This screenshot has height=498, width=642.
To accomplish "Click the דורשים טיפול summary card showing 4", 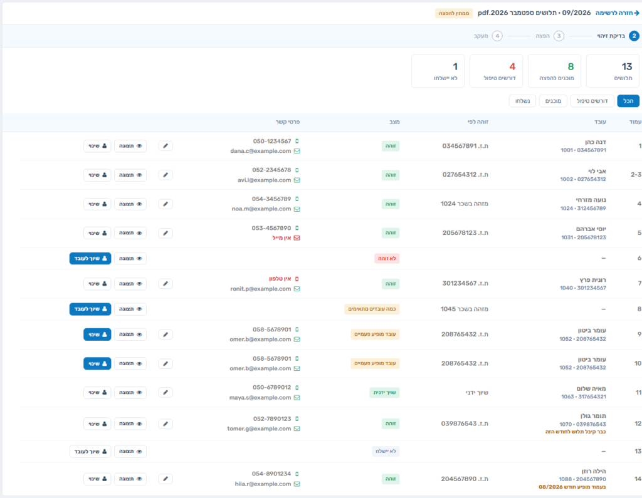I will click(497, 71).
